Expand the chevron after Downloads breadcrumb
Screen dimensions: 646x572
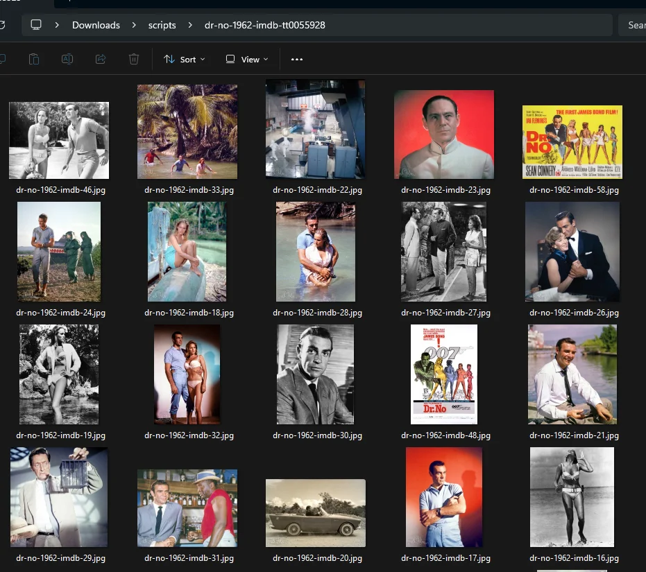135,25
